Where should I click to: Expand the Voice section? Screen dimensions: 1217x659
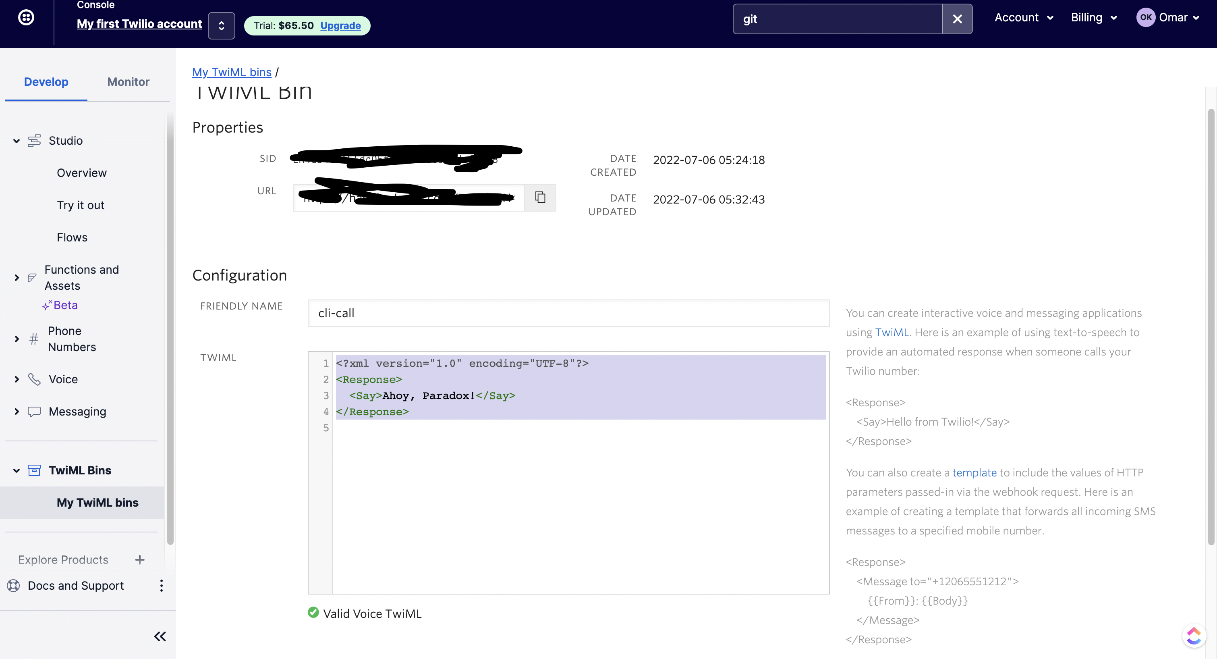click(17, 379)
